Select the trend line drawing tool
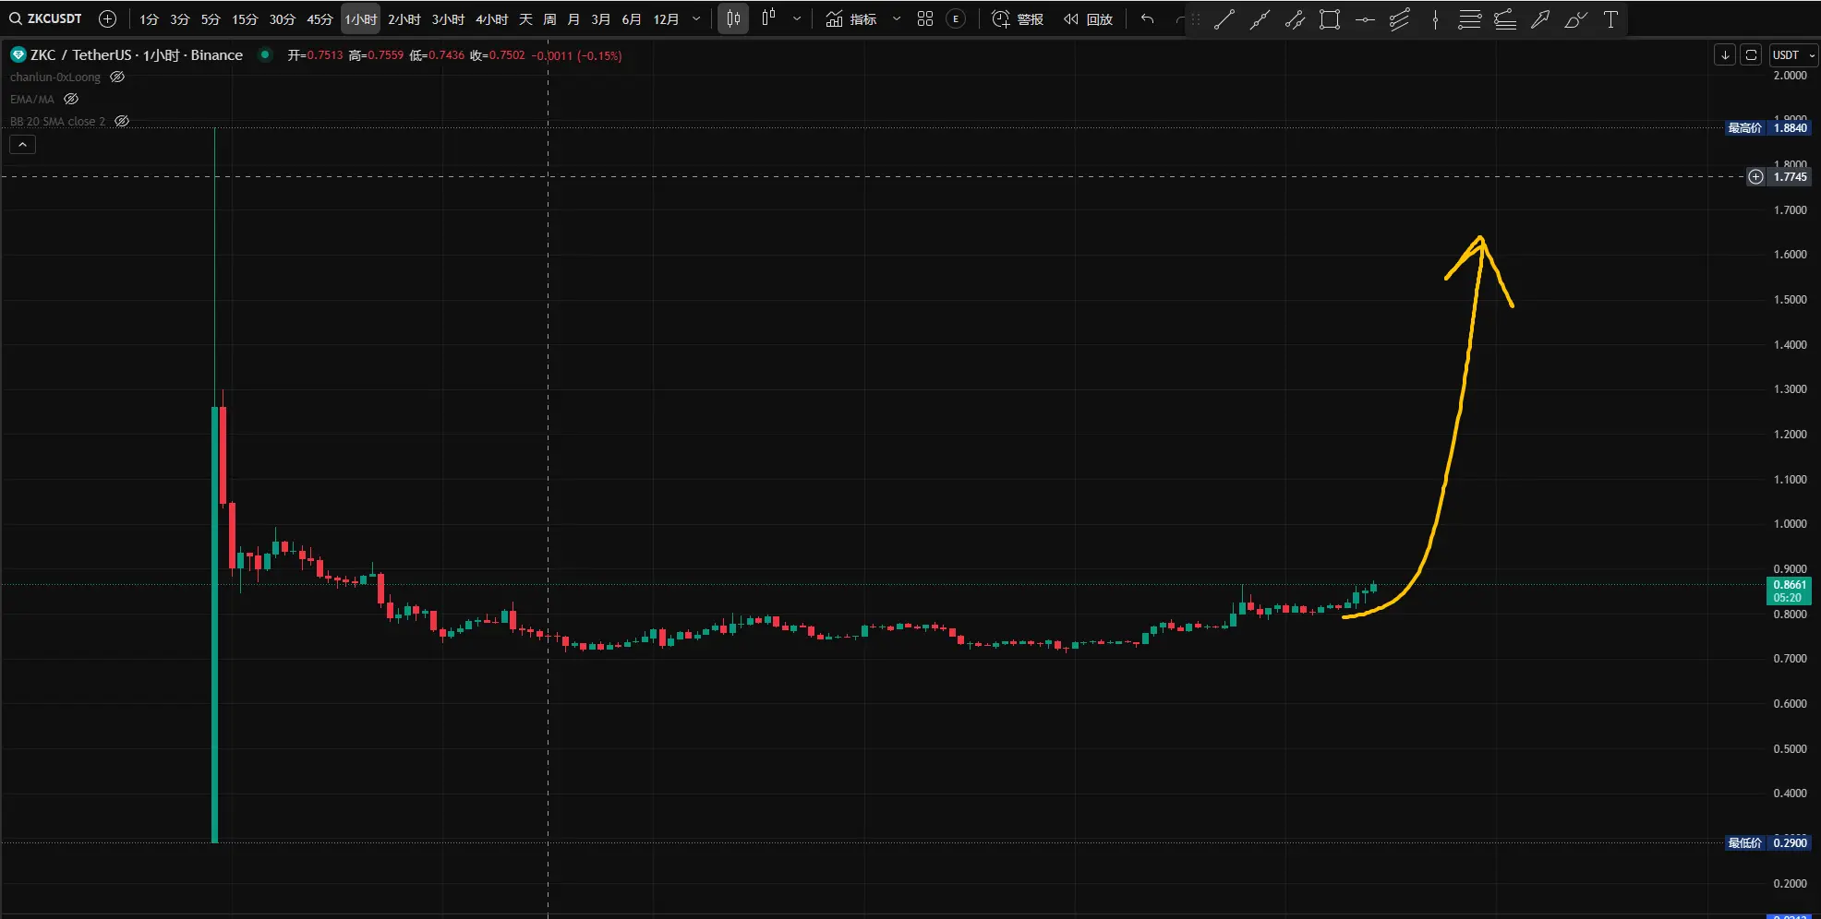 click(1224, 19)
